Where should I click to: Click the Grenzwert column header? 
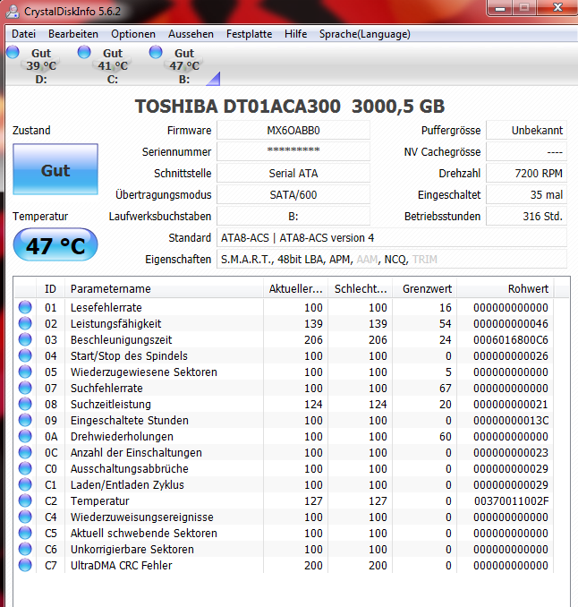click(x=425, y=289)
